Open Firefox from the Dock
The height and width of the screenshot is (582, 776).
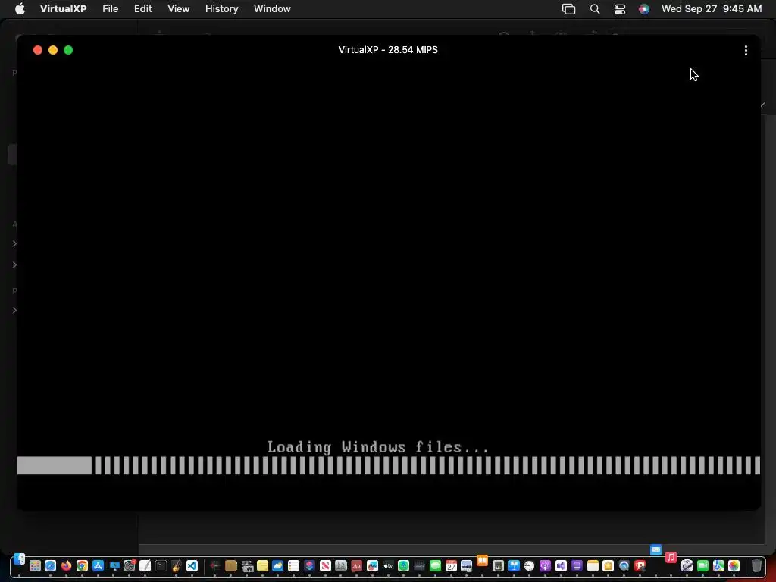[67, 565]
